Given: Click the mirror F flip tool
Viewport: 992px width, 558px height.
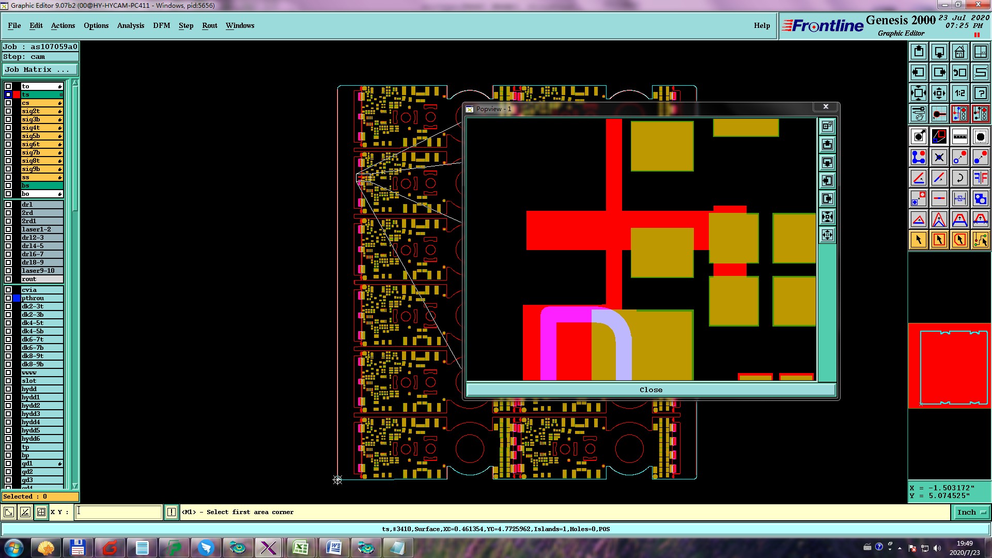Looking at the screenshot, I should tap(980, 178).
